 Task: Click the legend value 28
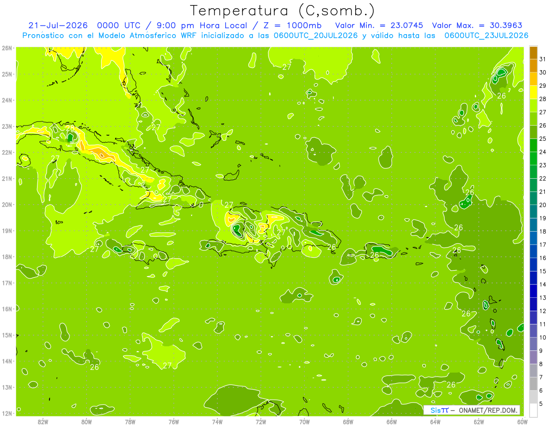click(x=543, y=99)
